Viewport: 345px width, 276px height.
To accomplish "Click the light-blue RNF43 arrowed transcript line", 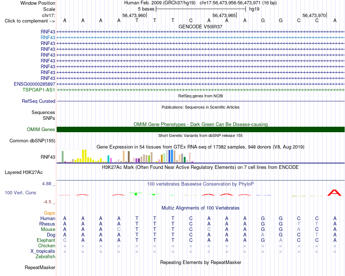I will (200, 38).
